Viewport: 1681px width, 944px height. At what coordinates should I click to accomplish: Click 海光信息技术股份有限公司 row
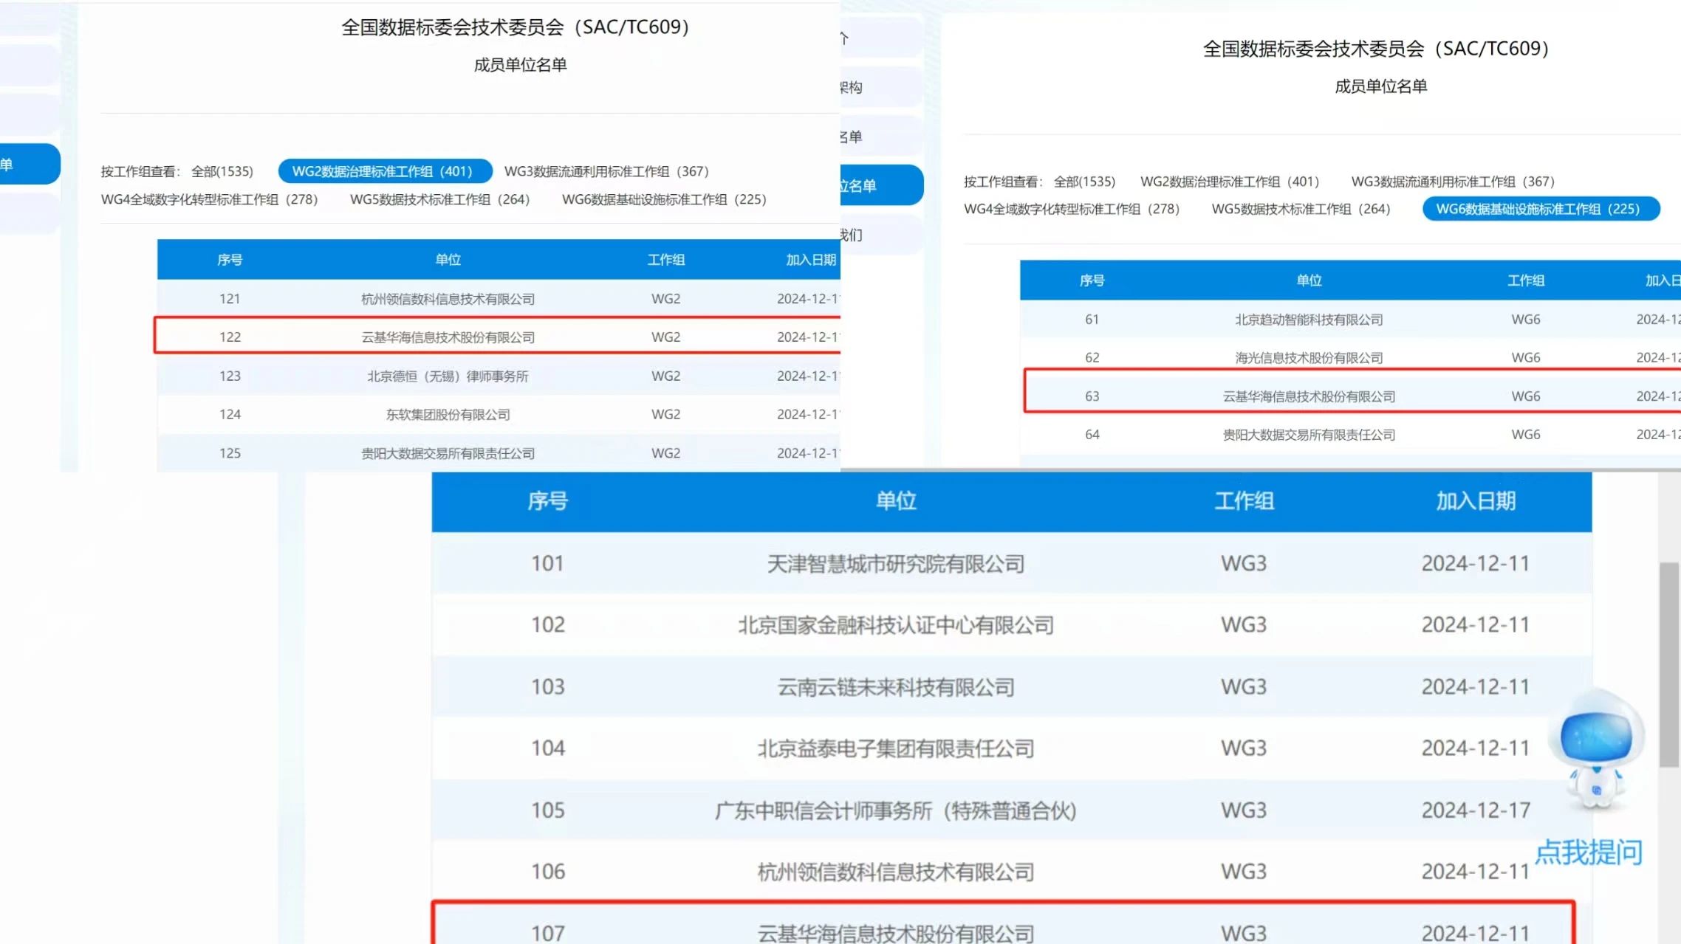[x=1350, y=357]
